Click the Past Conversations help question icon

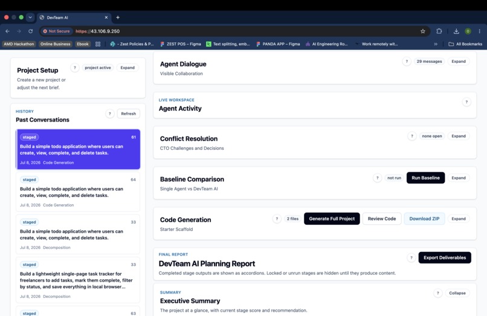click(109, 114)
